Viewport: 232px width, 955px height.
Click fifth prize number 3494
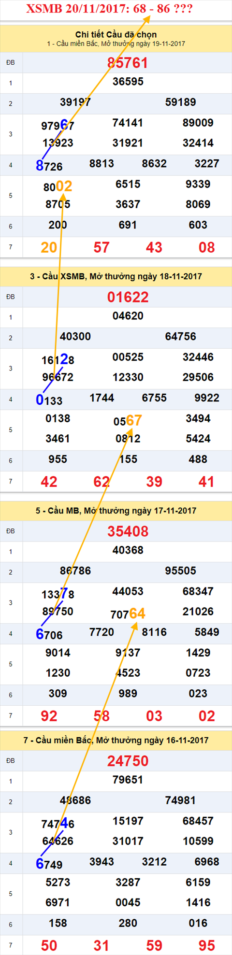point(198,418)
